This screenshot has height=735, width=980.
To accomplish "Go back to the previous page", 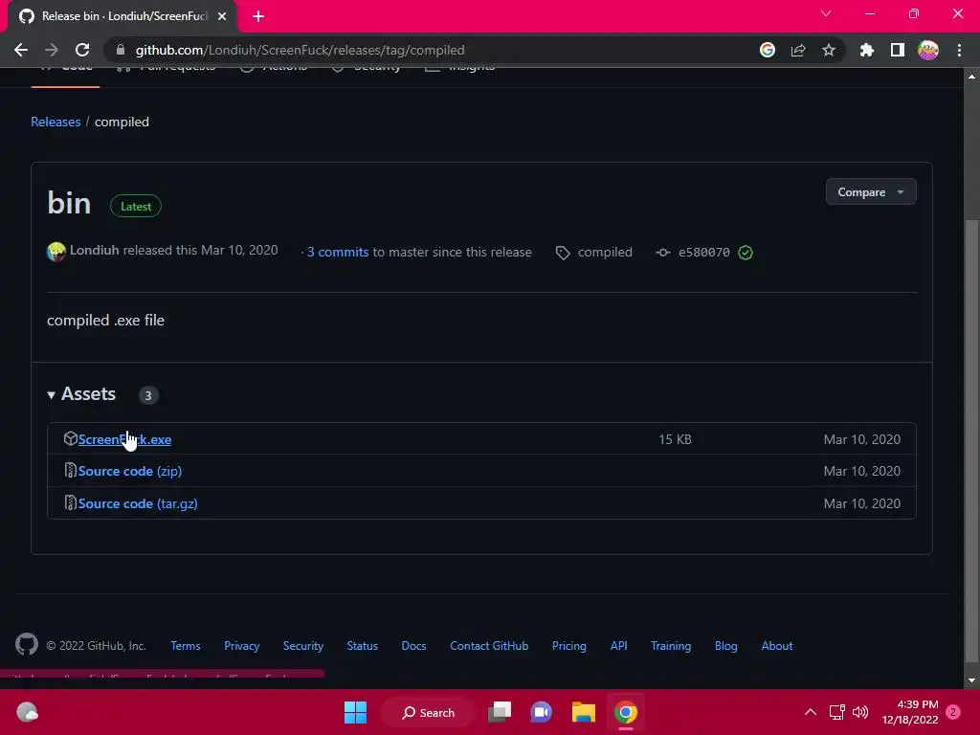I will 21,50.
